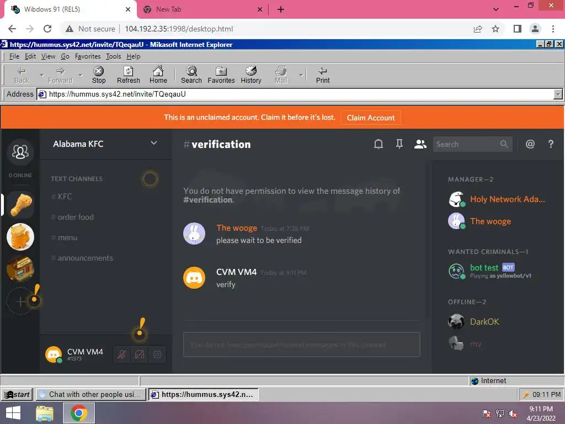Open the History toolbar icon
The image size is (565, 424).
click(x=251, y=75)
